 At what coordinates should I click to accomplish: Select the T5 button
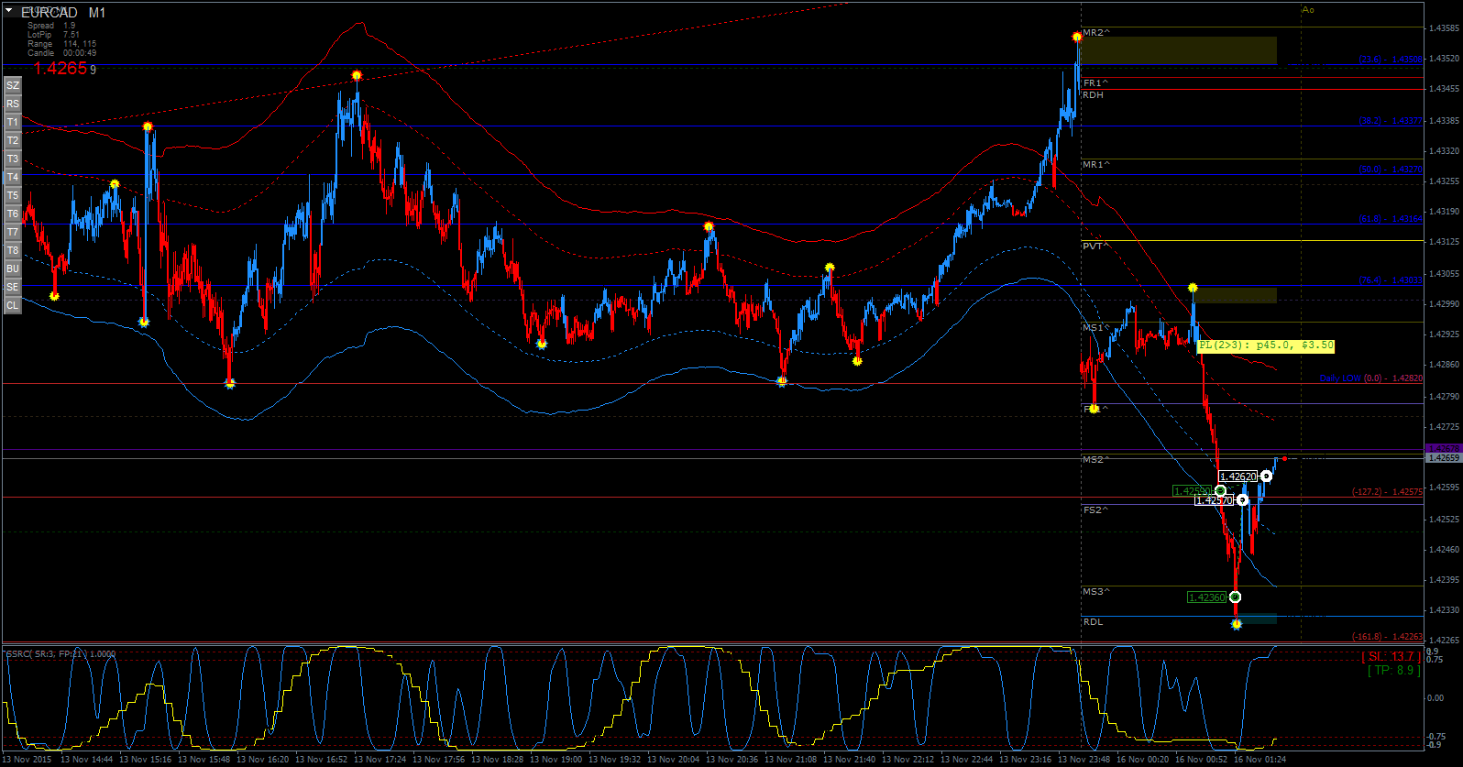point(13,195)
